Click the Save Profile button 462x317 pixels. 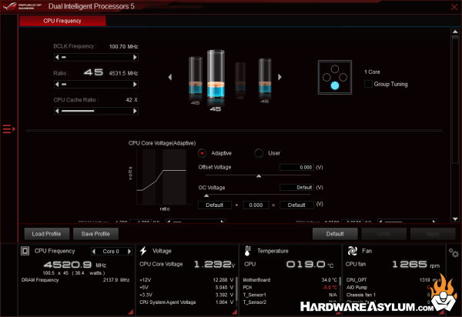[x=95, y=234]
